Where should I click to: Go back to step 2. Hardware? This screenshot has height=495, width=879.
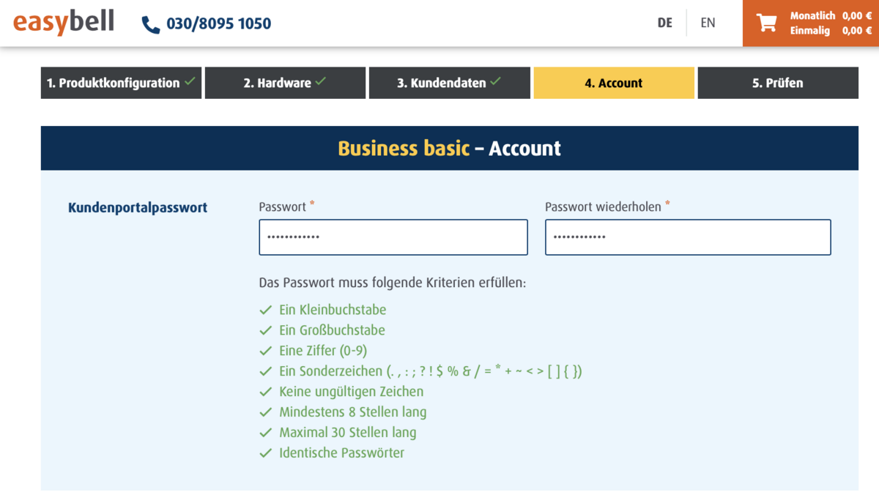point(285,83)
